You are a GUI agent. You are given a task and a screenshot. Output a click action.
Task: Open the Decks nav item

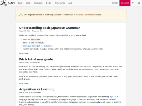pos(49,3)
